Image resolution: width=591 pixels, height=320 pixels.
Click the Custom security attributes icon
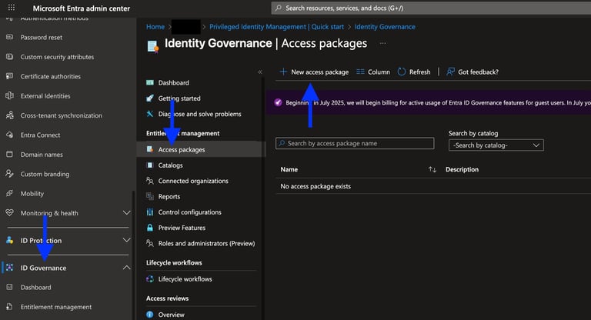point(10,56)
